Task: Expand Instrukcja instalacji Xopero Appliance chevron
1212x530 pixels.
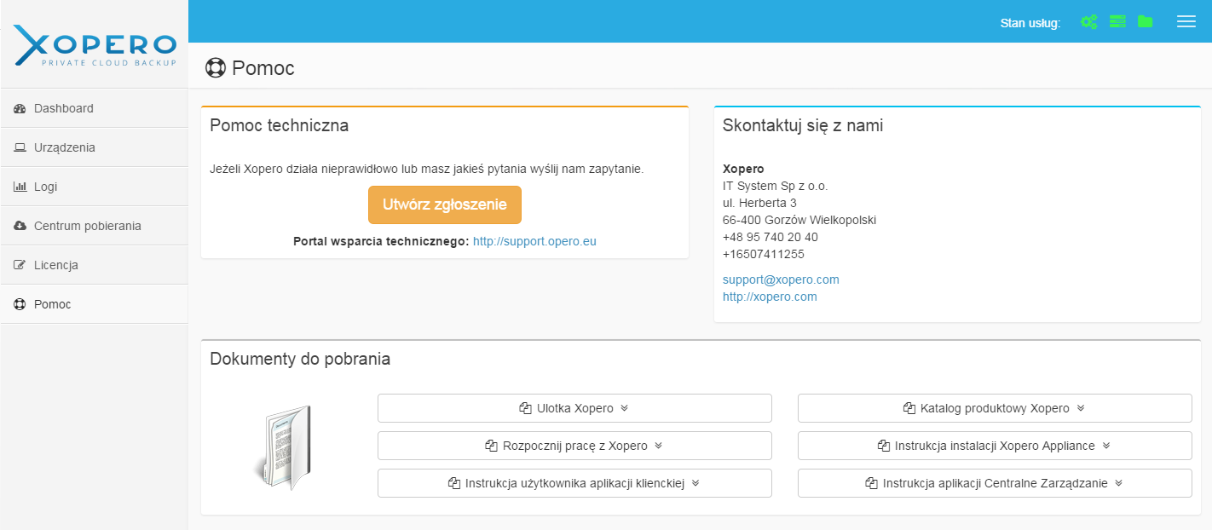Action: (1106, 446)
